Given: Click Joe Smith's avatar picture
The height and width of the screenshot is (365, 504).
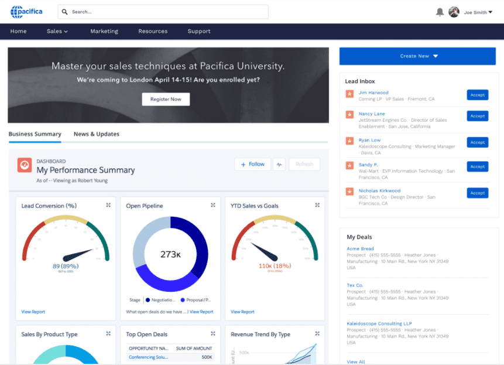Looking at the screenshot, I should tap(454, 12).
